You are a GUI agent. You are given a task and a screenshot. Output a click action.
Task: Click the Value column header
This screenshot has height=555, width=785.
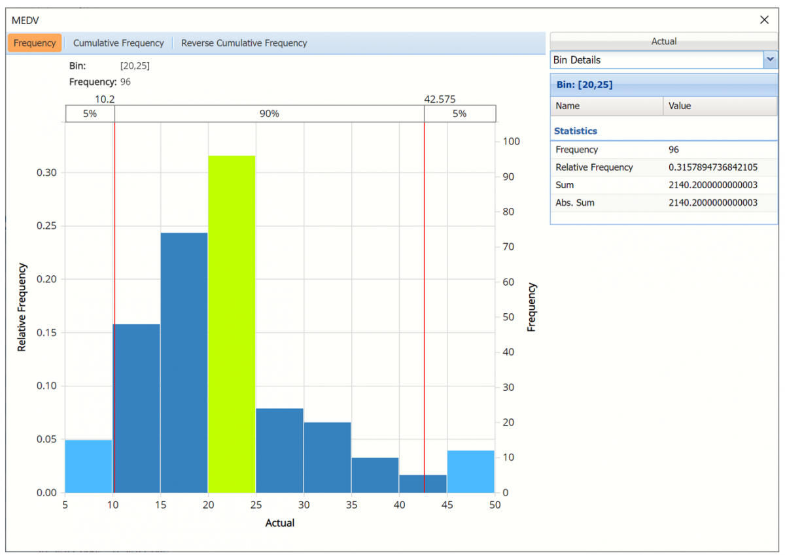[x=720, y=106]
